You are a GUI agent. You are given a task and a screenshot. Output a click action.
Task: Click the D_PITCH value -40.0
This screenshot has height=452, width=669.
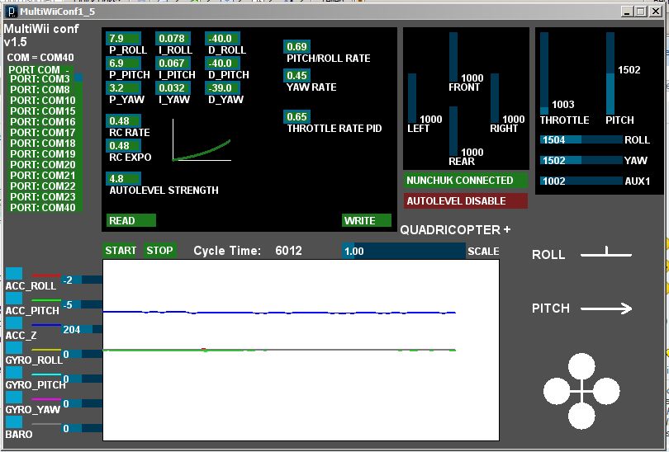click(x=222, y=63)
